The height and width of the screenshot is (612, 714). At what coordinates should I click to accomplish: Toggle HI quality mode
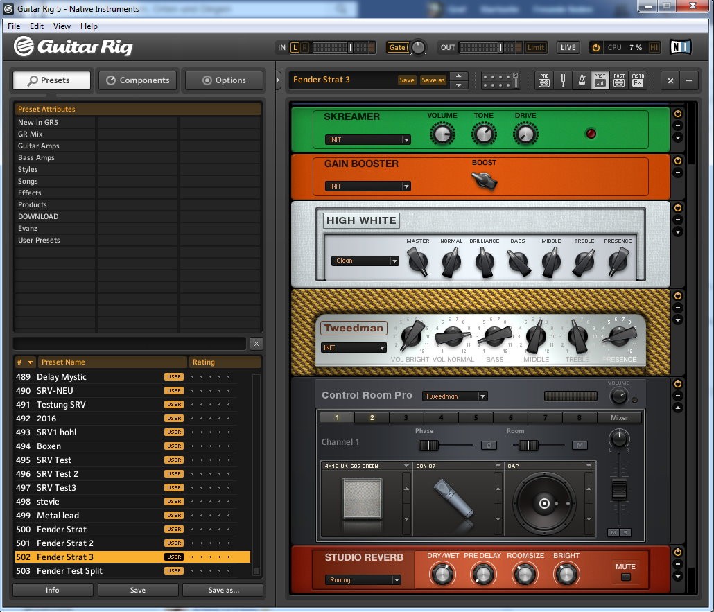(x=654, y=47)
